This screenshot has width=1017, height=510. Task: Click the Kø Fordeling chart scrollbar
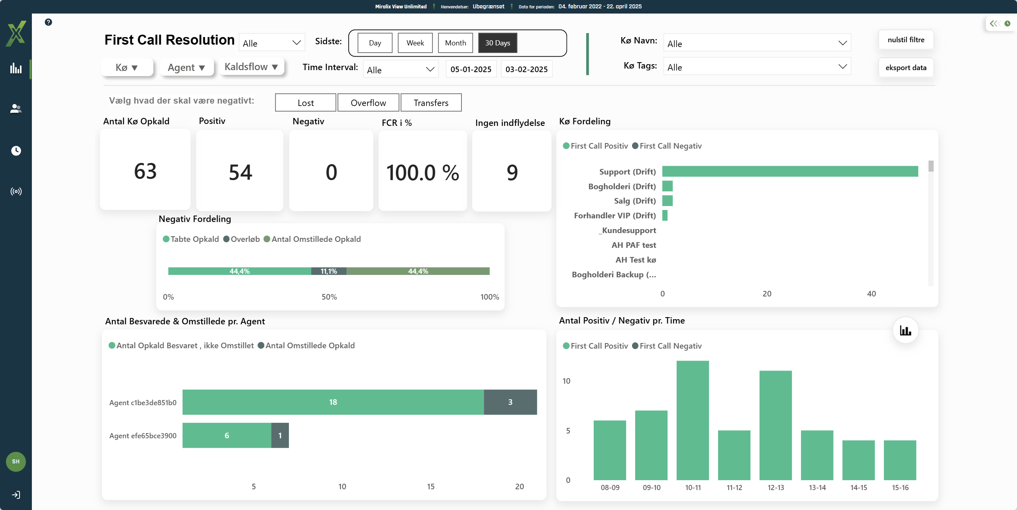pyautogui.click(x=931, y=167)
